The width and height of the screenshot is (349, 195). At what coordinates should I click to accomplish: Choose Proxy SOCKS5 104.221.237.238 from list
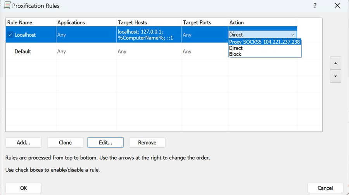(x=264, y=42)
